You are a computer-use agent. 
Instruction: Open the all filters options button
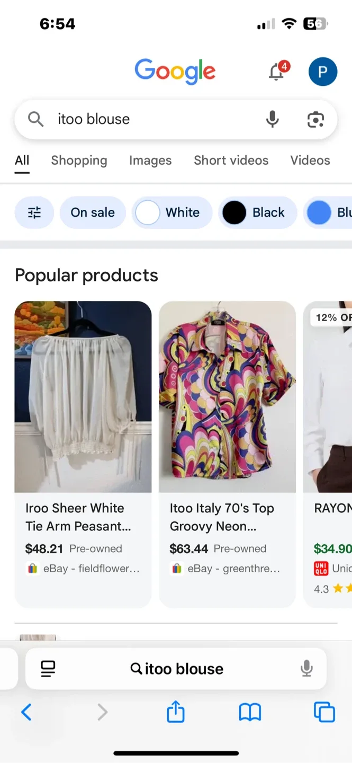34,212
